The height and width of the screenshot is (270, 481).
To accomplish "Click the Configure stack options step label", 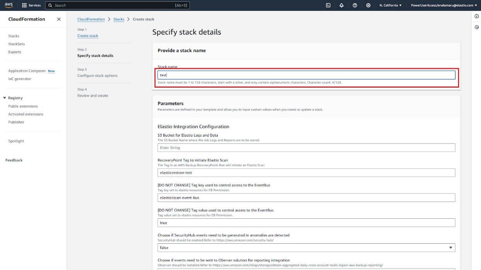I will coord(97,76).
